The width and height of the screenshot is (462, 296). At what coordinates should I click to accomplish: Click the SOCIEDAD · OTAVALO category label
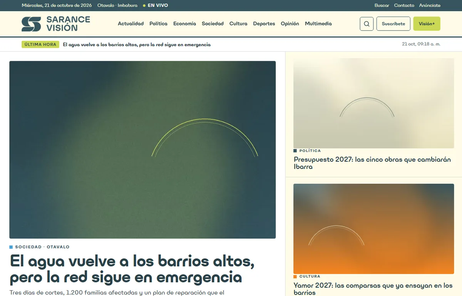pyautogui.click(x=39, y=247)
